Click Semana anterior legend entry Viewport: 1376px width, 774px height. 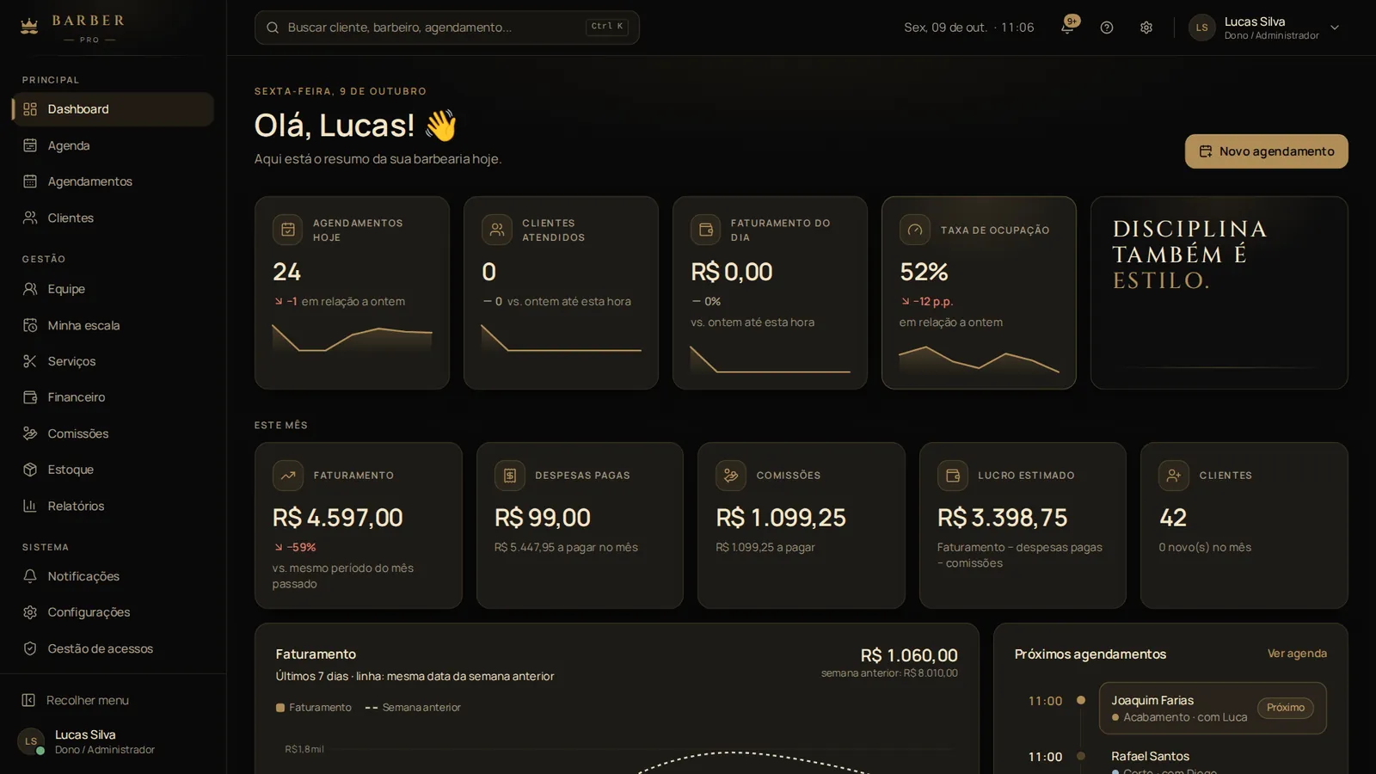pos(413,708)
